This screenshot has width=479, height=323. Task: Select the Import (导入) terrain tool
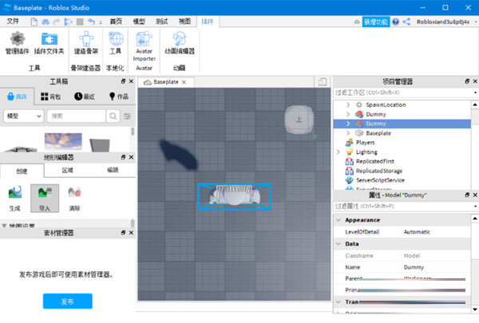coord(45,199)
